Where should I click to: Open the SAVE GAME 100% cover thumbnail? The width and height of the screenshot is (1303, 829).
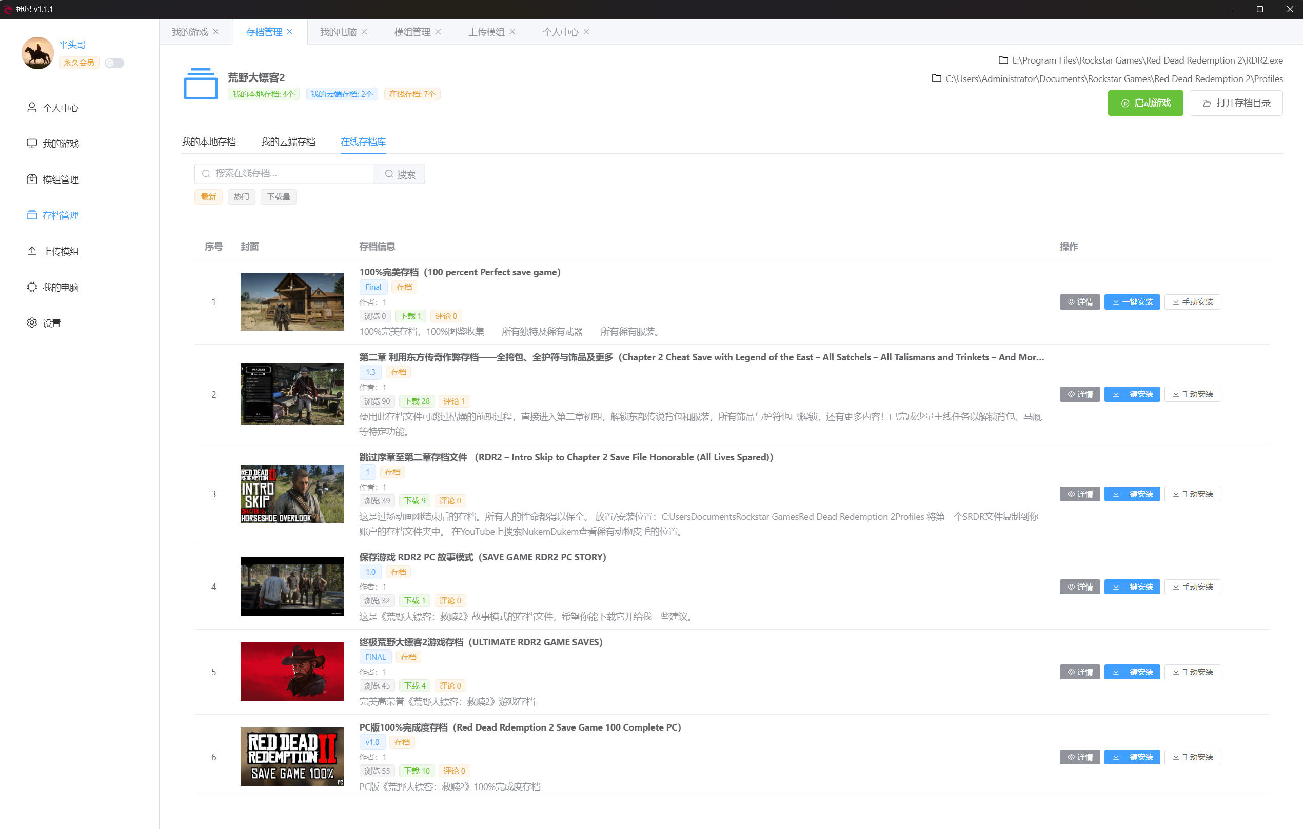tap(292, 757)
